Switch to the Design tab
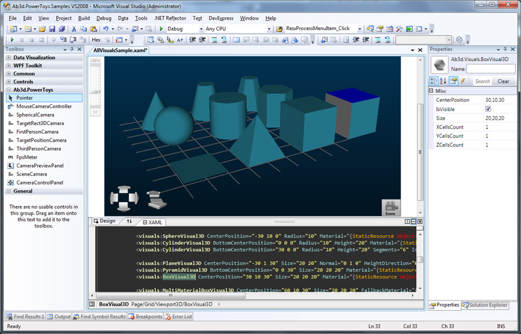The width and height of the screenshot is (521, 334). tap(105, 221)
